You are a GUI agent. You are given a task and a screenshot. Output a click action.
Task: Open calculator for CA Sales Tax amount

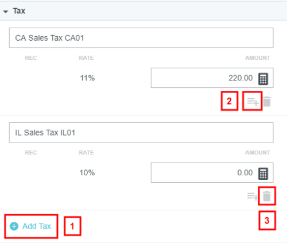[263, 79]
